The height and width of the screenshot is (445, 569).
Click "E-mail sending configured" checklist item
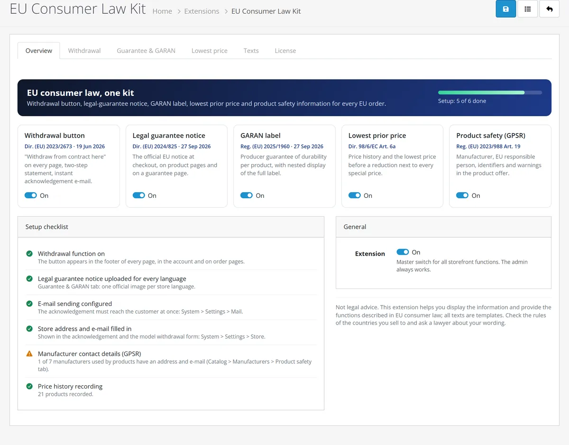pos(75,304)
